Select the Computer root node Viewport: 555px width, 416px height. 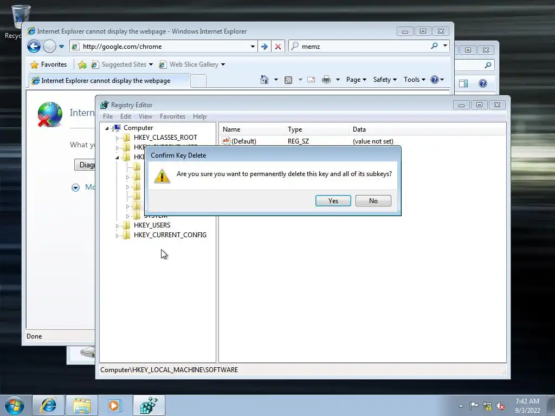(138, 128)
